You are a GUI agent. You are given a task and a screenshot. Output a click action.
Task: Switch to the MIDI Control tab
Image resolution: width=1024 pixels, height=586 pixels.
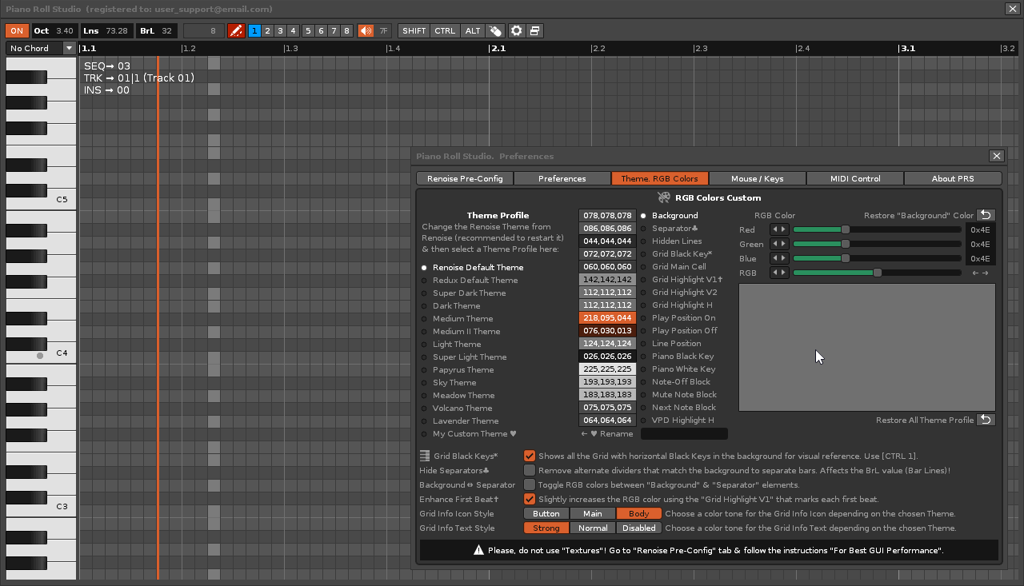coord(855,178)
